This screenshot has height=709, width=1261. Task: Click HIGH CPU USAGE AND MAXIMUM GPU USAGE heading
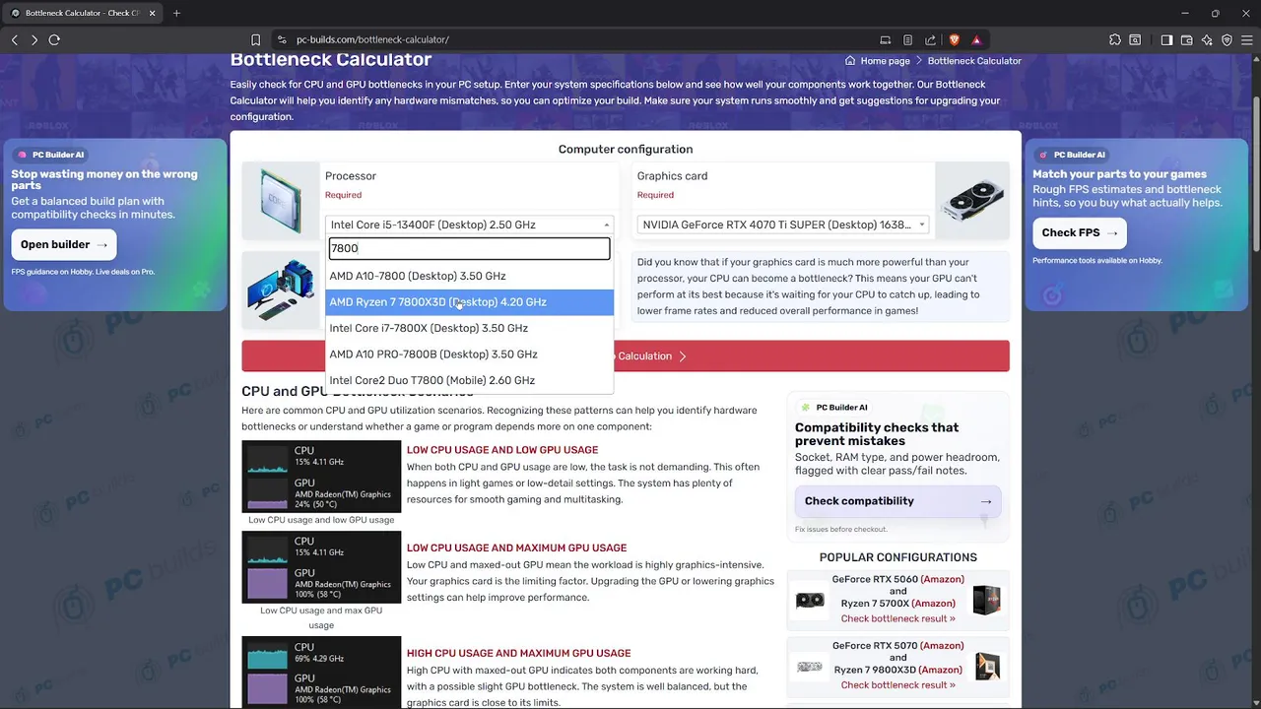coord(518,654)
